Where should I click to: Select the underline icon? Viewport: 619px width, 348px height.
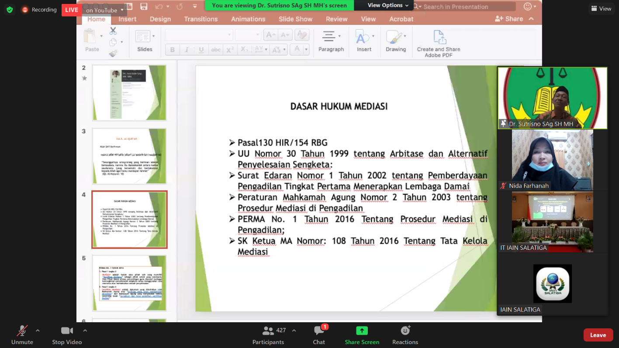click(201, 49)
